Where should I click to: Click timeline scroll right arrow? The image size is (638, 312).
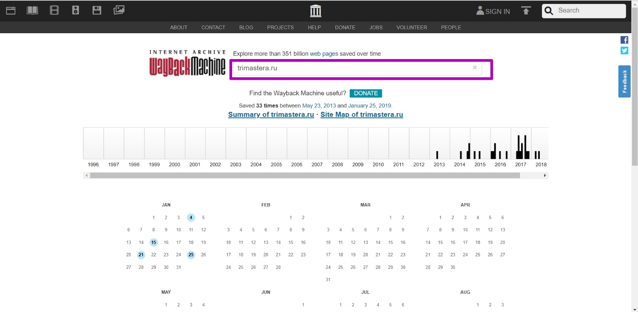pyautogui.click(x=545, y=176)
